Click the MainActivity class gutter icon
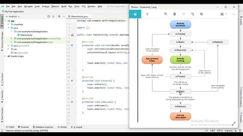The width and height of the screenshot is (243, 136). click(73, 35)
